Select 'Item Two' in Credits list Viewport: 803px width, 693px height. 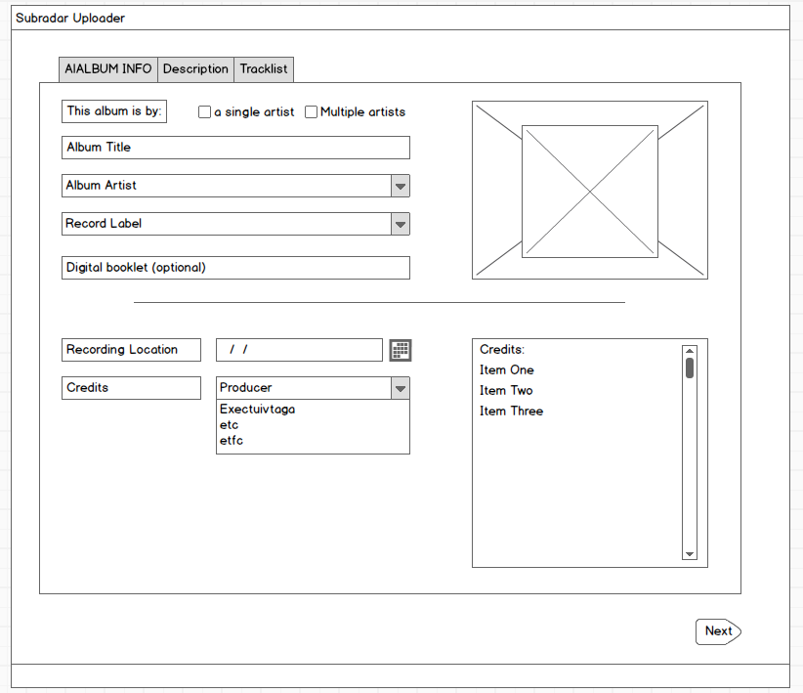pyautogui.click(x=506, y=391)
